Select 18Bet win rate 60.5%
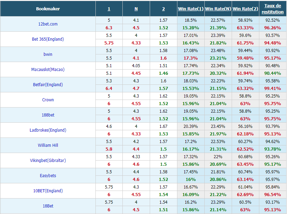287x214 pixels. (x=245, y=202)
